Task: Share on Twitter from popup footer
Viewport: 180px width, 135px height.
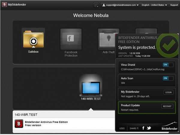Action: point(149,128)
